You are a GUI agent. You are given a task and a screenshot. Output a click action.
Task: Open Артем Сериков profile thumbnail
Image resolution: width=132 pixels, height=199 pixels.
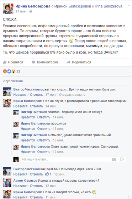(x=7, y=183)
